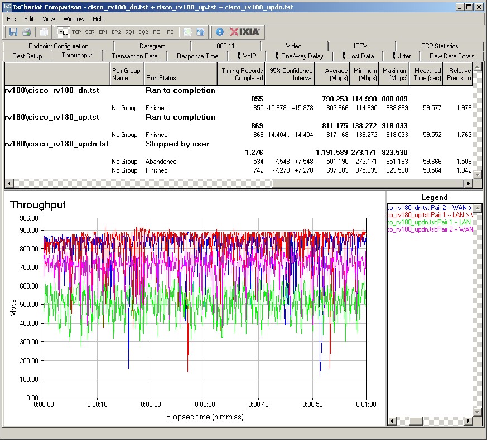Toggle the TCP filter button

click(x=76, y=32)
